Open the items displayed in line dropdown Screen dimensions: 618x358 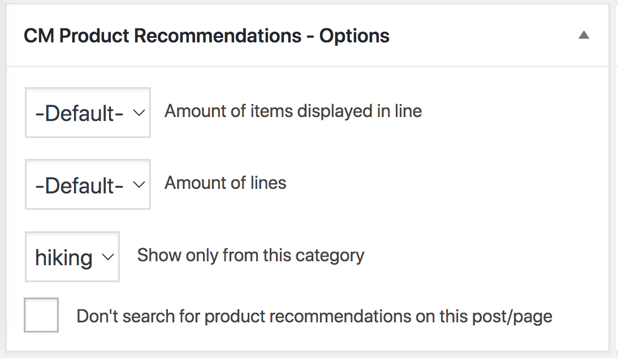point(88,113)
